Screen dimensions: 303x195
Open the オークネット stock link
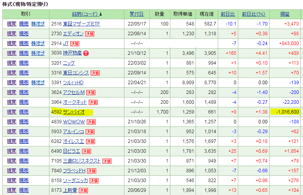click(75, 102)
